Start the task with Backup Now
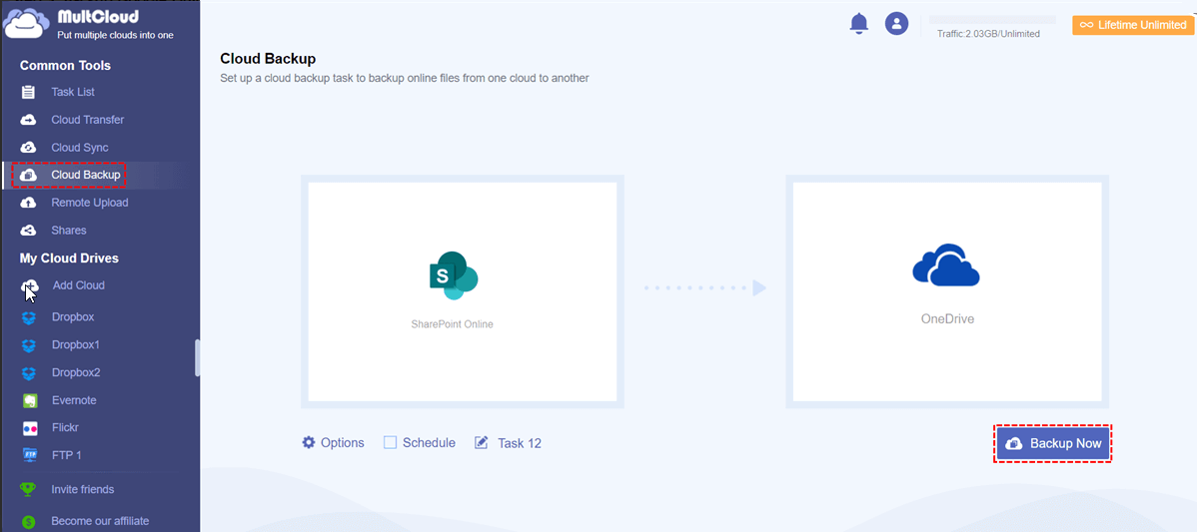The width and height of the screenshot is (1197, 532). (1053, 443)
